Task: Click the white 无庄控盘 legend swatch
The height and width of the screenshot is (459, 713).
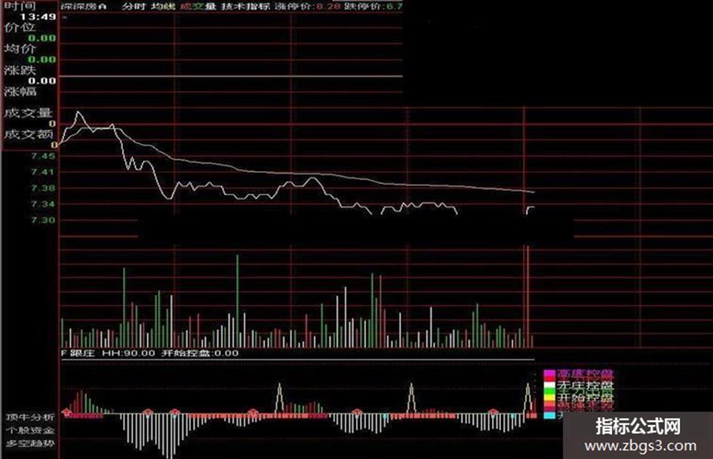Action: [549, 387]
